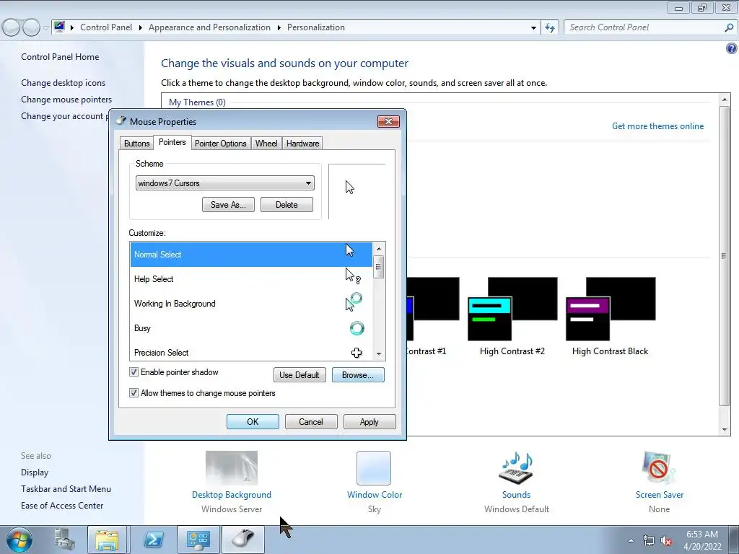Click the Sounds icon
Viewport: 739px width, 554px height.
tap(516, 467)
